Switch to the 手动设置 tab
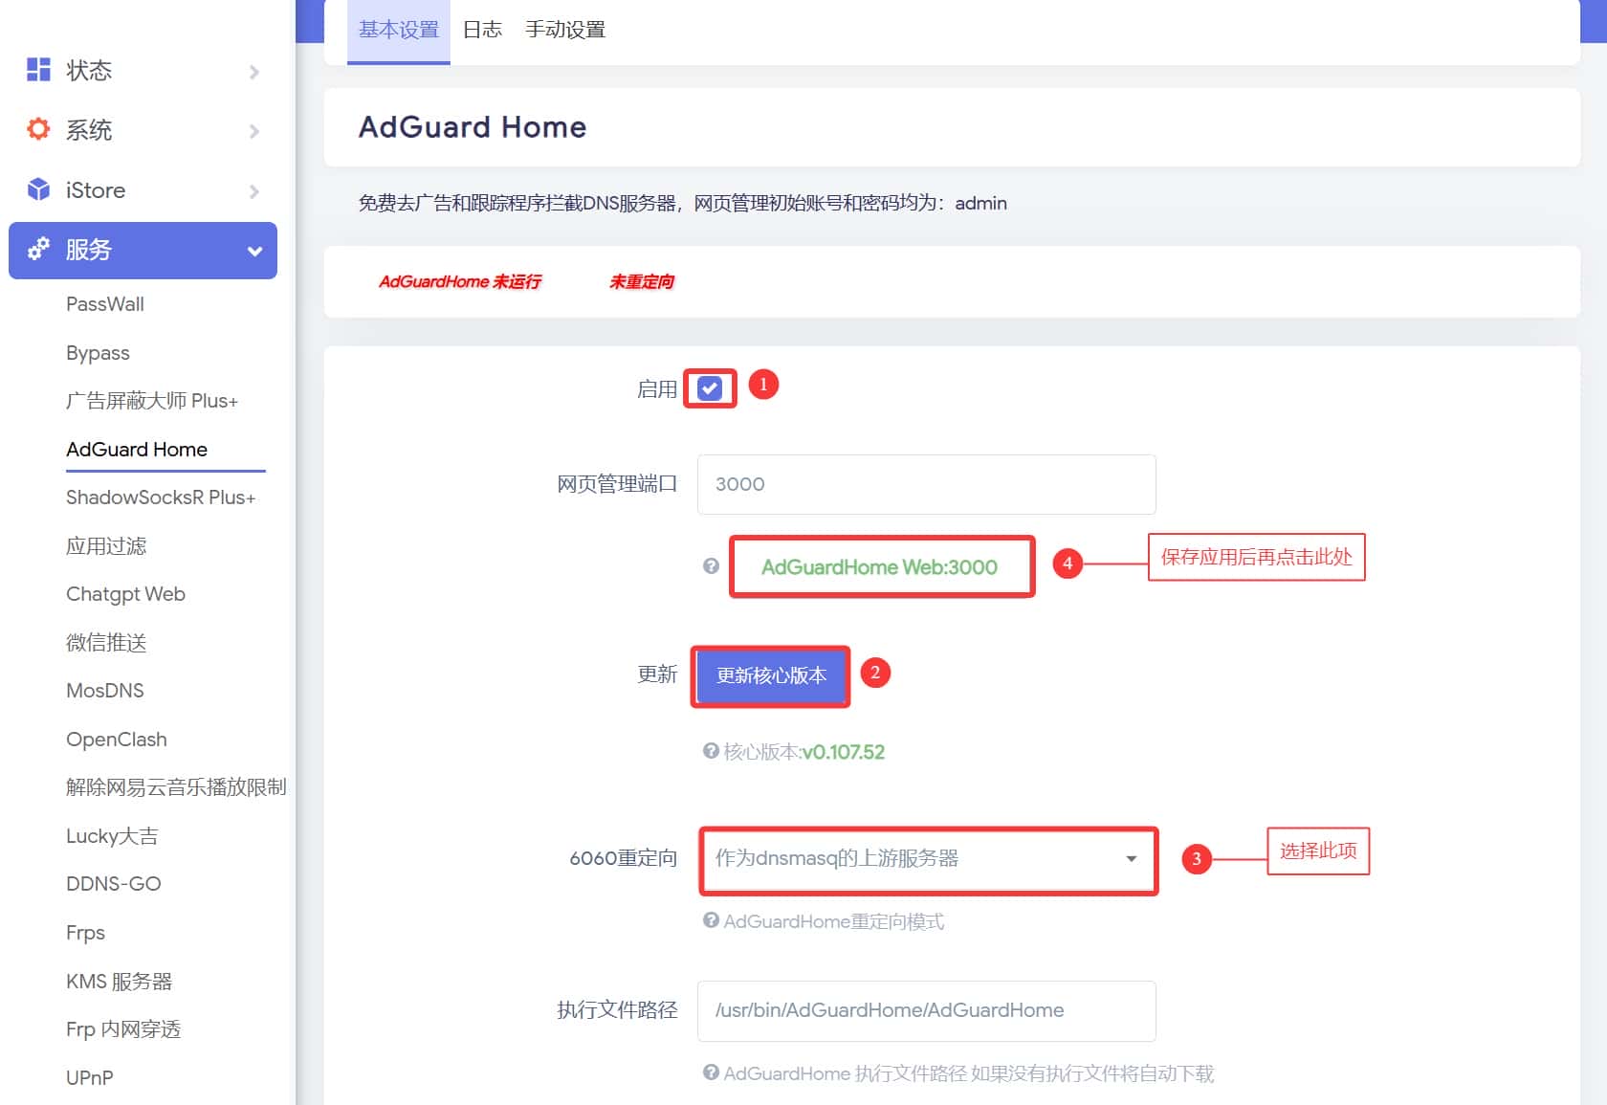The width and height of the screenshot is (1607, 1105). 564,30
